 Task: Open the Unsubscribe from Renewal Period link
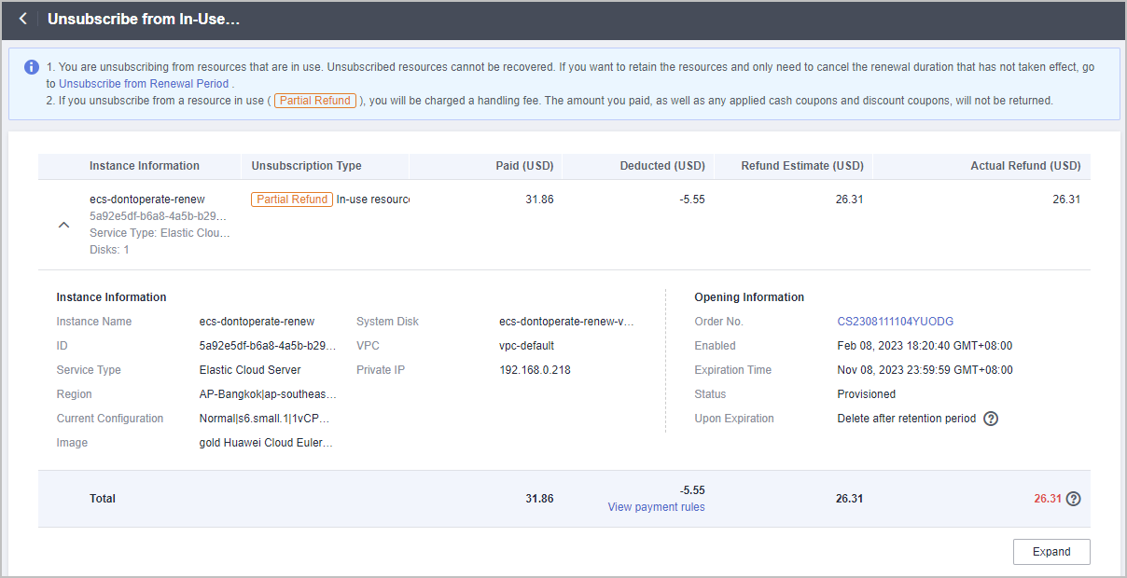[x=144, y=84]
